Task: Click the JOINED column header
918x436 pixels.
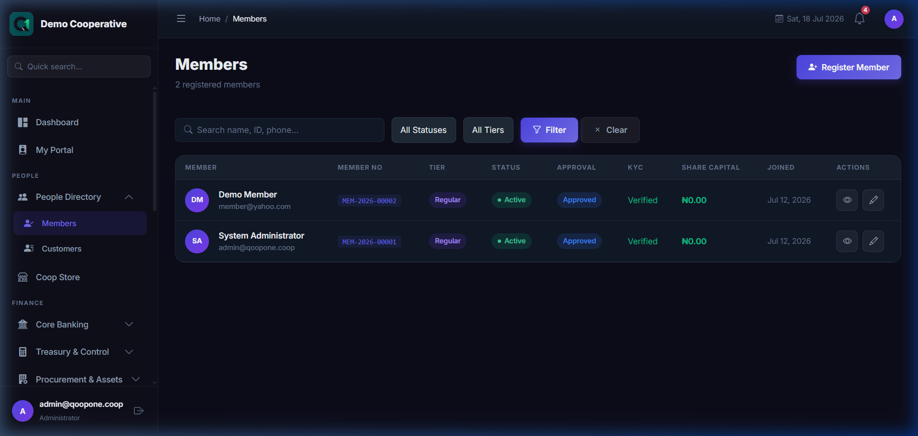Action: (x=781, y=167)
